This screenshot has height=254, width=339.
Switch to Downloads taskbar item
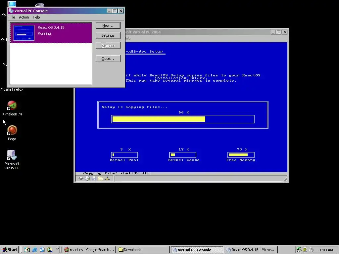click(143, 250)
